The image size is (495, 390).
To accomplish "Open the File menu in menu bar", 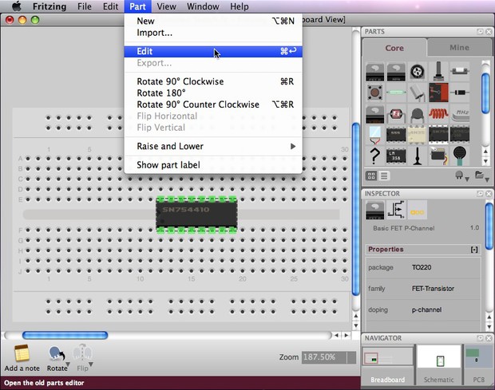I will tap(85, 6).
